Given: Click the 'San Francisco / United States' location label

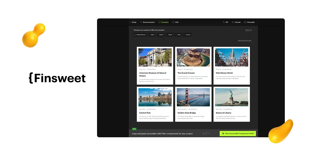Looking at the screenshot, I should (x=187, y=109).
